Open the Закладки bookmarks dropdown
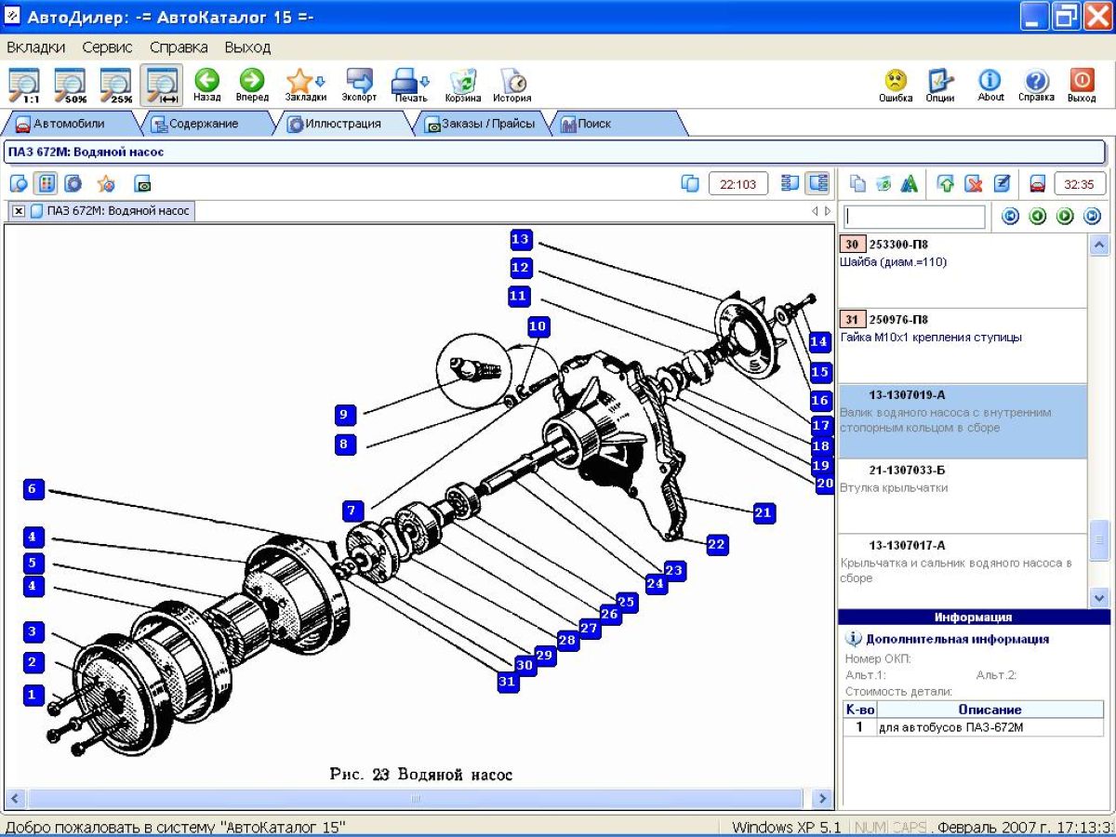 [305, 85]
